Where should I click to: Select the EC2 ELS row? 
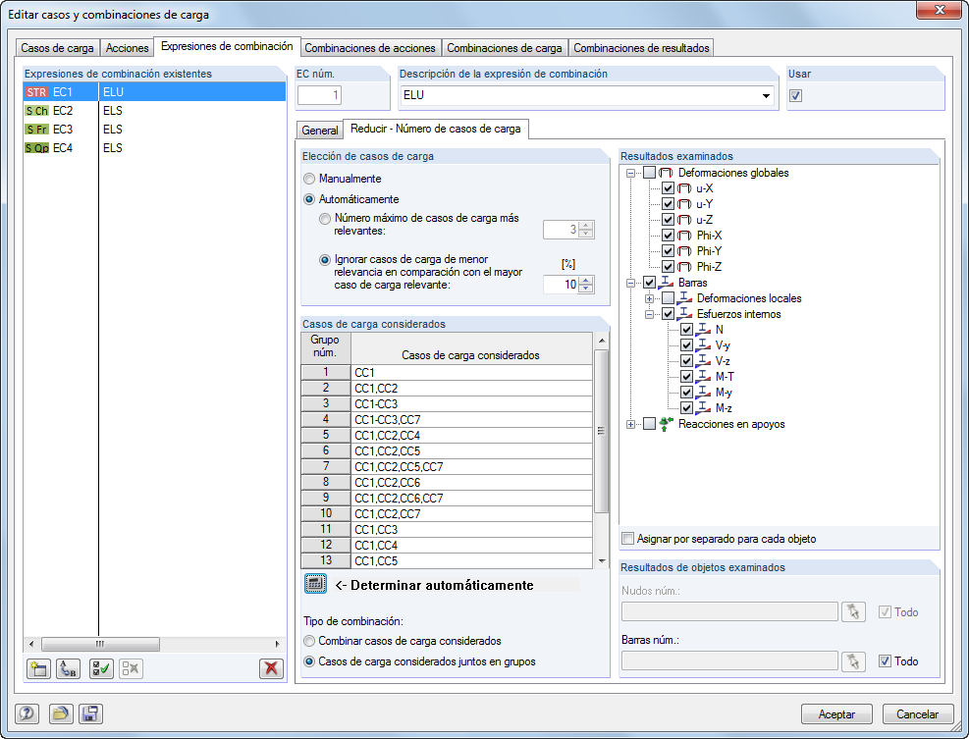pyautogui.click(x=154, y=111)
